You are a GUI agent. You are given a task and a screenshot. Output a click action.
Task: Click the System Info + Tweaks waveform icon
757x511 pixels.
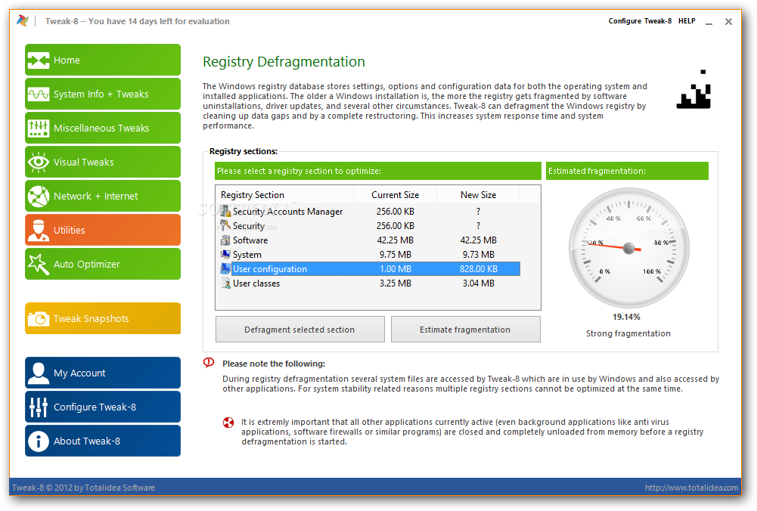click(x=38, y=94)
